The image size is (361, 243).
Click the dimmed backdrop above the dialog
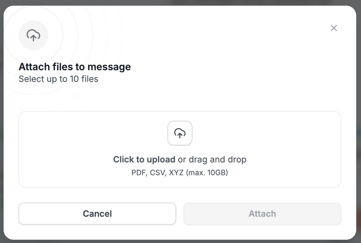pyautogui.click(x=181, y=2)
